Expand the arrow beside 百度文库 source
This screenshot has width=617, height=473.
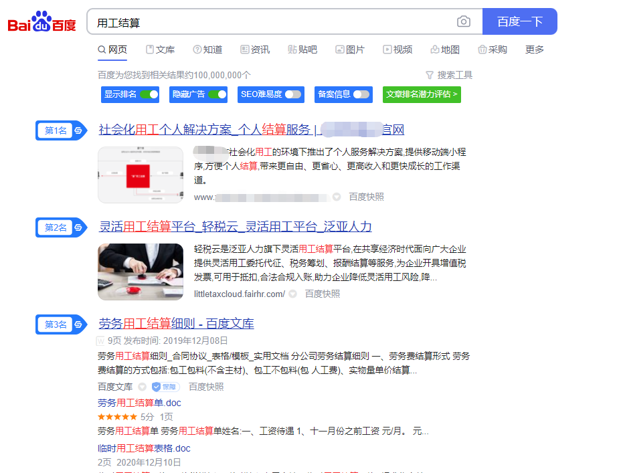142,387
